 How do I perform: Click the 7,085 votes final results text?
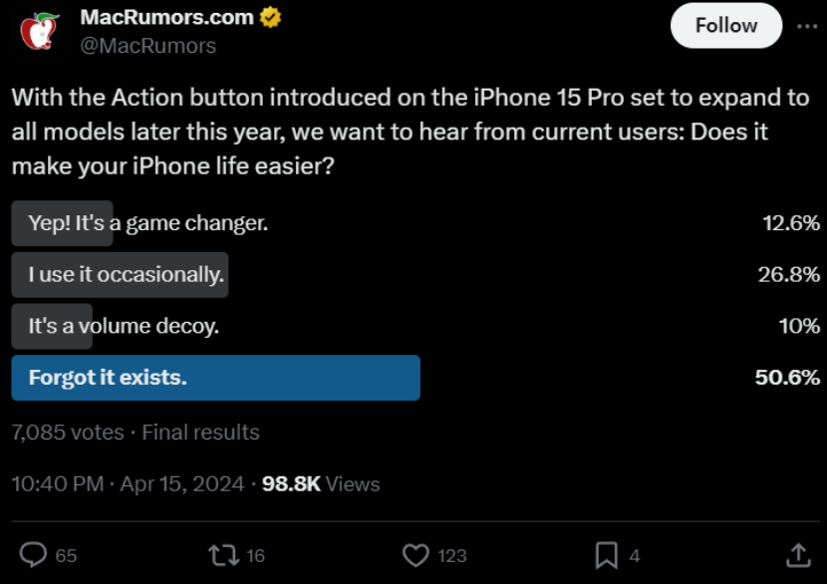click(136, 433)
